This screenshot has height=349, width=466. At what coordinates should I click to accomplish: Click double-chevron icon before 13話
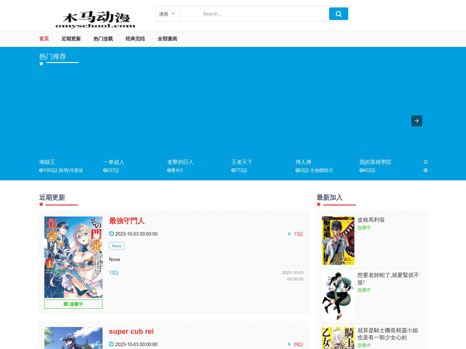(x=289, y=234)
